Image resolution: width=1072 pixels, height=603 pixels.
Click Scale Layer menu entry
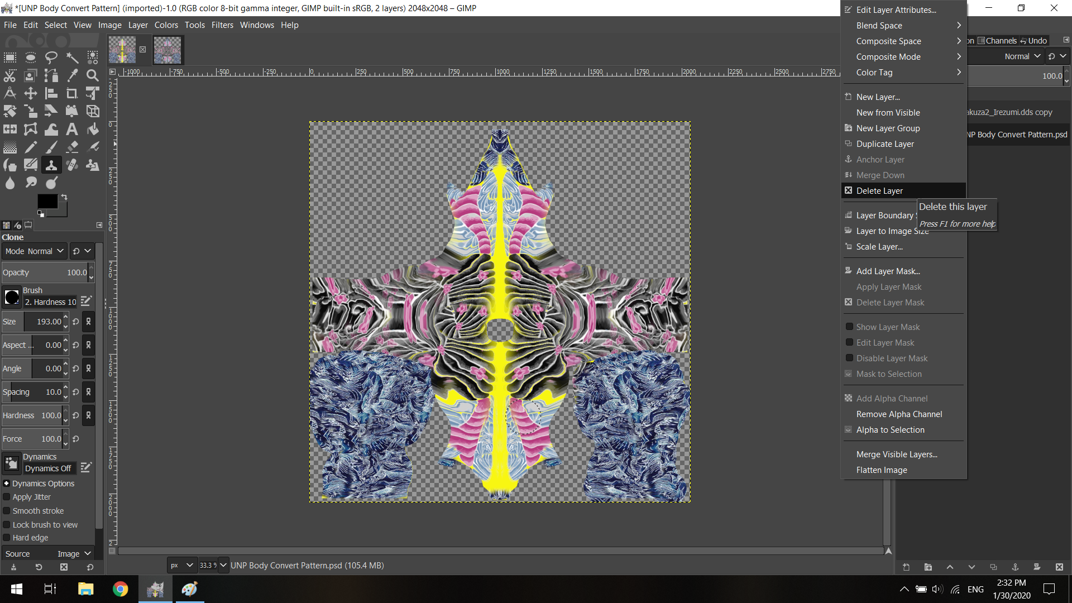[904, 247]
